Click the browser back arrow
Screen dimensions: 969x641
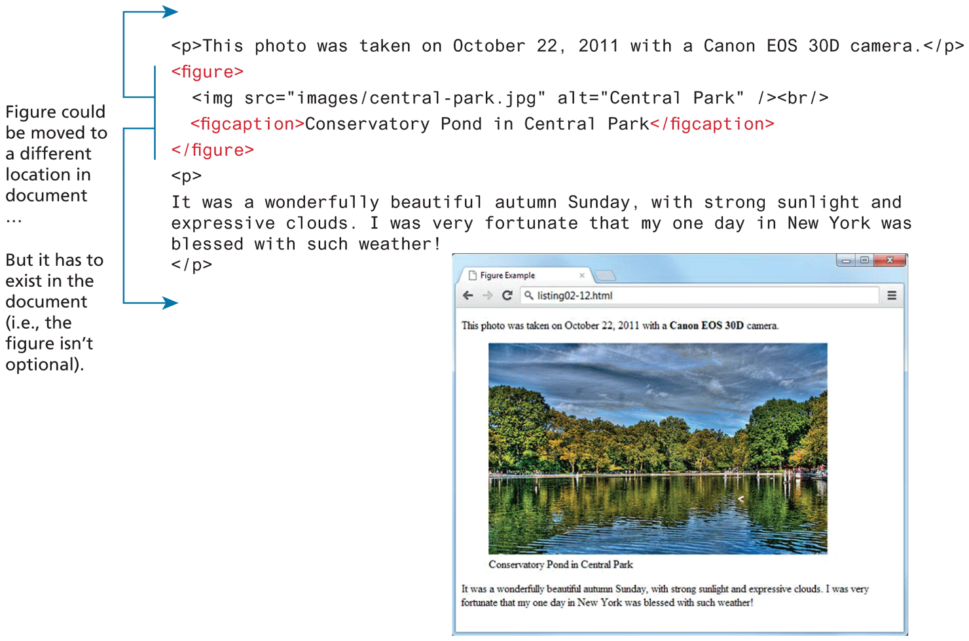click(x=468, y=296)
